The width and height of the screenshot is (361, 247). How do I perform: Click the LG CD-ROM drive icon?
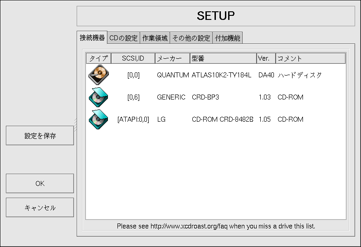point(98,119)
